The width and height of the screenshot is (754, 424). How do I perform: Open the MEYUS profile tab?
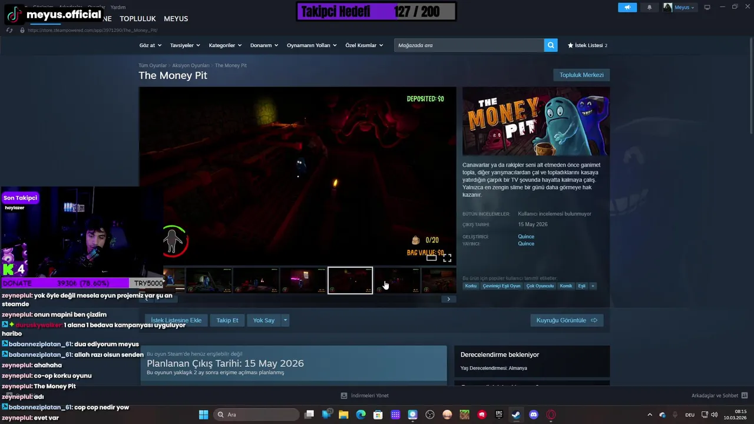click(x=176, y=19)
